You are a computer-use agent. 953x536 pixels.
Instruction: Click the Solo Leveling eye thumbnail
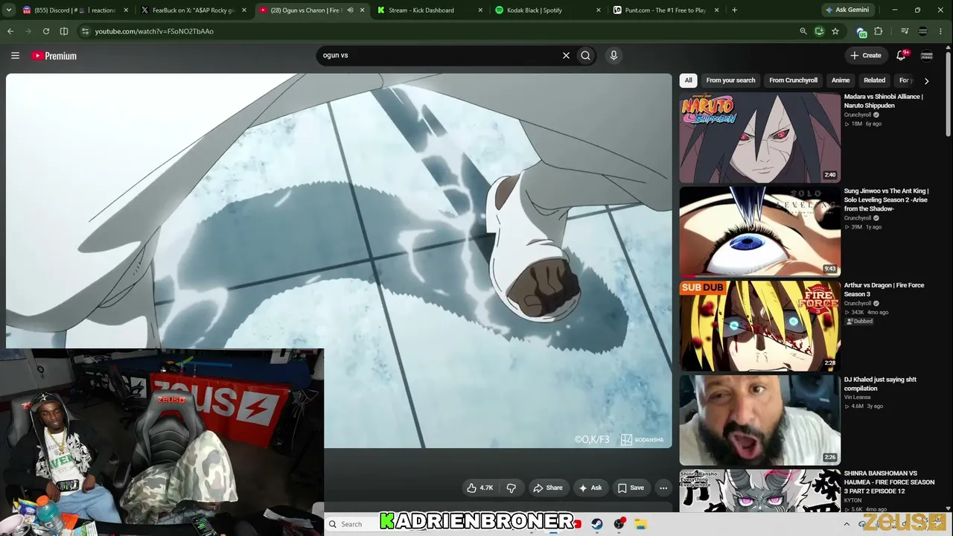[760, 232]
